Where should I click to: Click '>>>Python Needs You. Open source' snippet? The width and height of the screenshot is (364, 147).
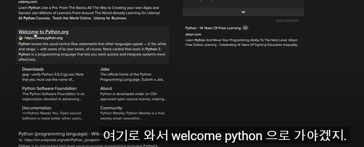[53, 116]
